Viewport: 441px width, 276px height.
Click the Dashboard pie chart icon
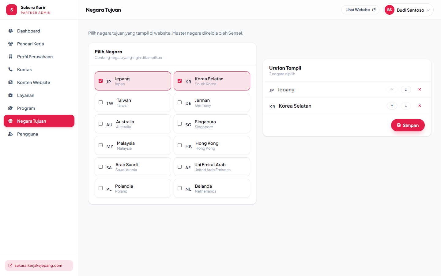click(10, 31)
